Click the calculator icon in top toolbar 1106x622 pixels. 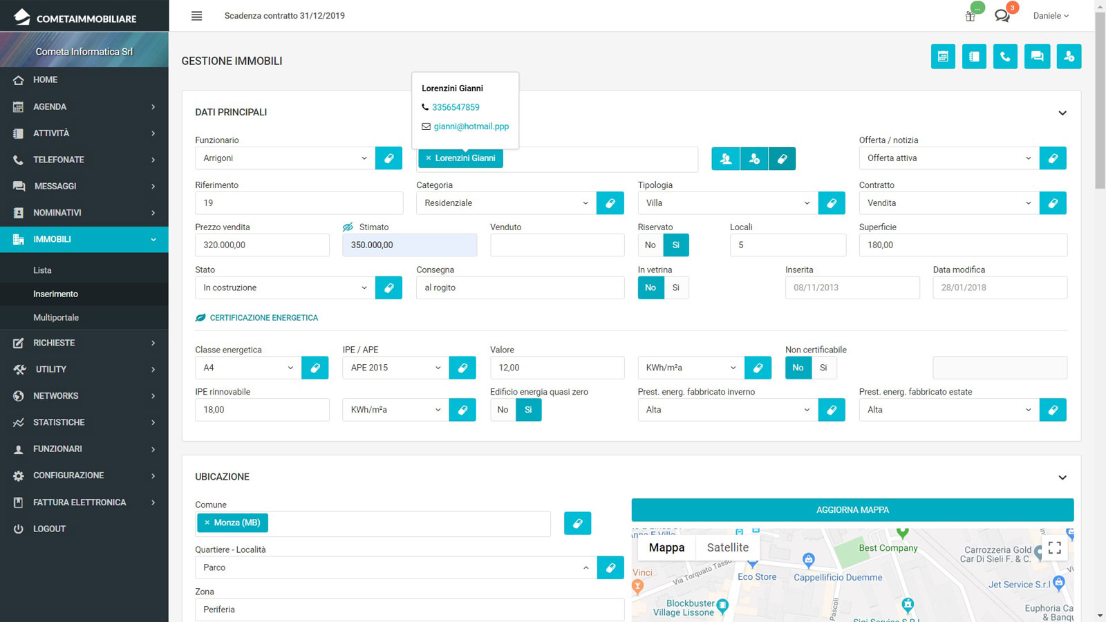[943, 57]
